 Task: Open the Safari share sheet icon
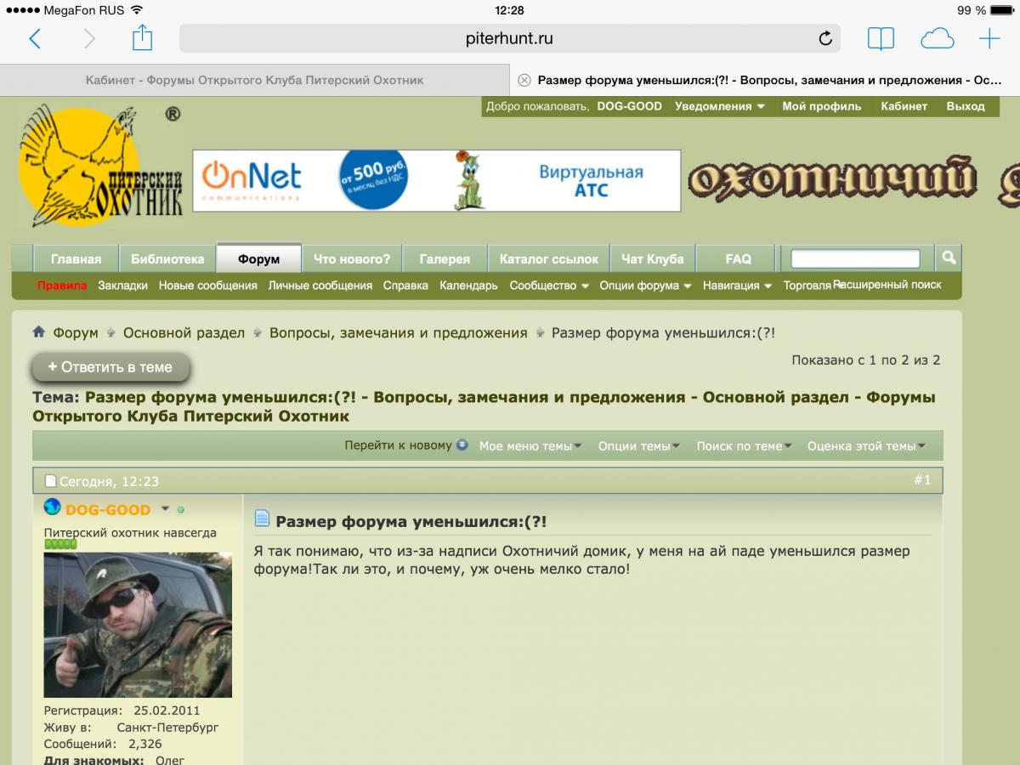(x=142, y=38)
